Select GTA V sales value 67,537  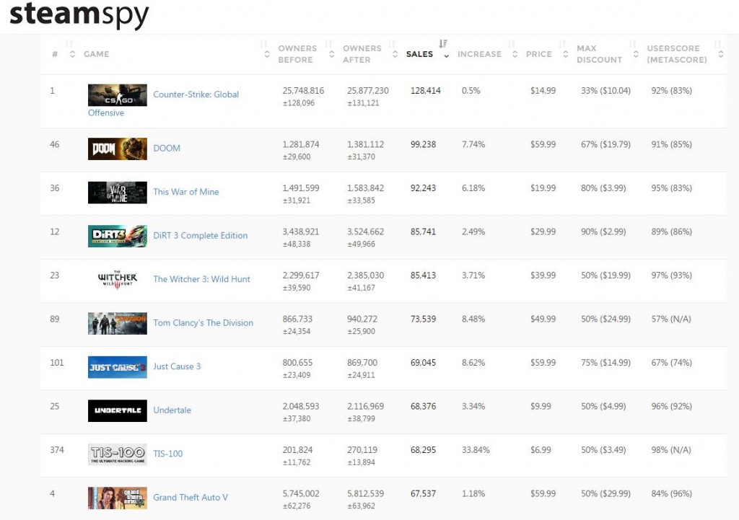423,493
